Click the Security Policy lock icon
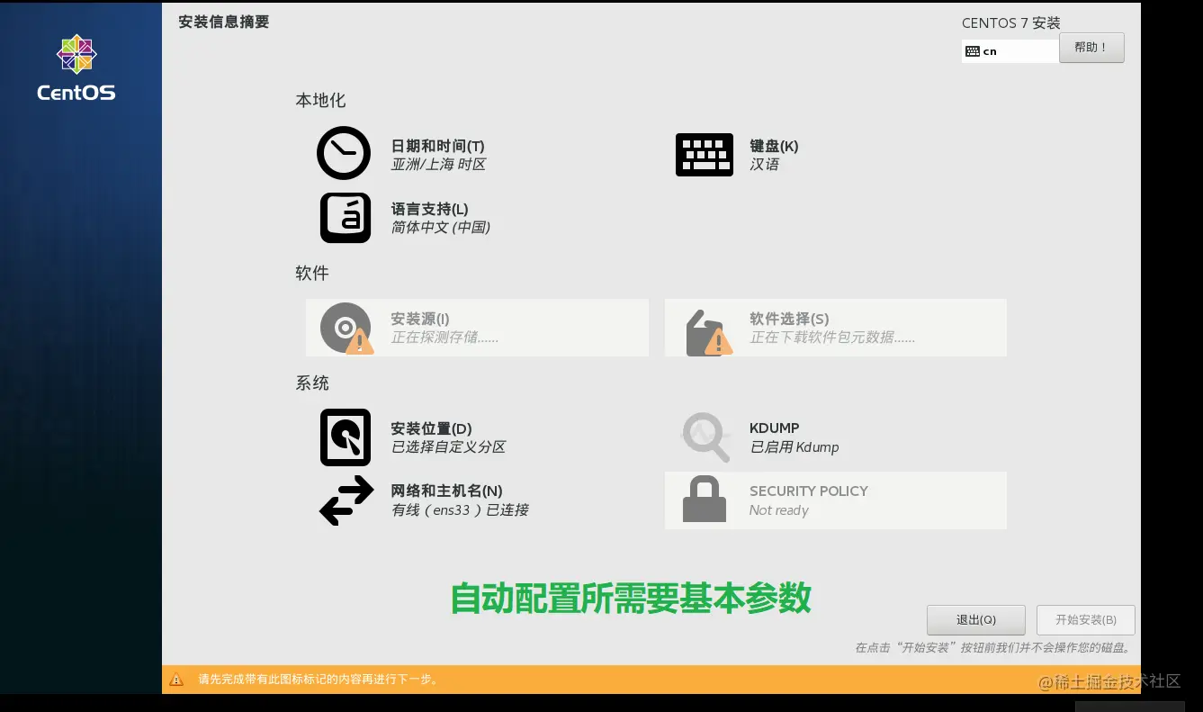Image resolution: width=1203 pixels, height=712 pixels. pos(705,500)
